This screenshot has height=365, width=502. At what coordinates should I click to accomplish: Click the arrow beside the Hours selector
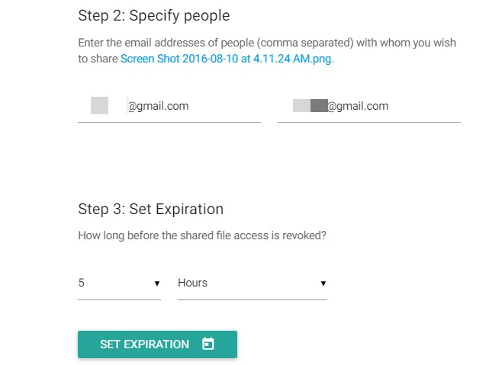coord(323,283)
